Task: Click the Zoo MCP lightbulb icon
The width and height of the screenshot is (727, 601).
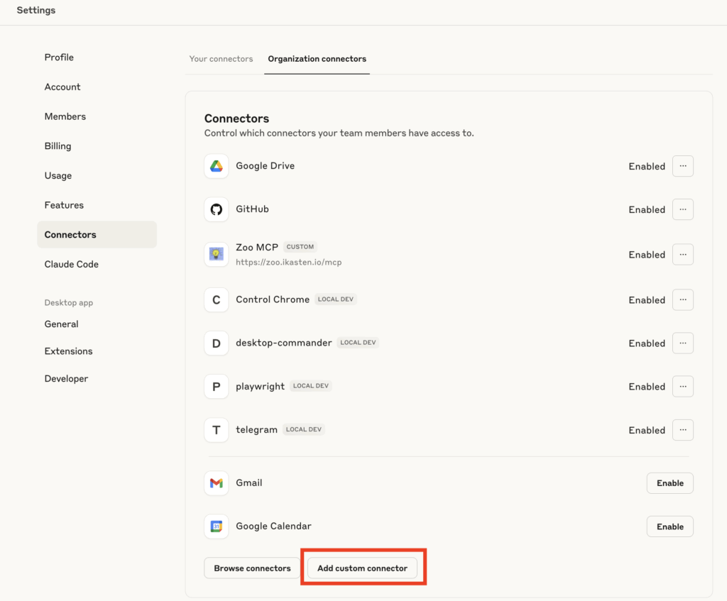Action: point(217,254)
